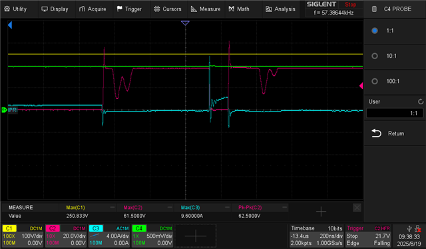Screen dimensions: 426x249
Task: Open the Utility gear menu
Action: [x=15, y=9]
